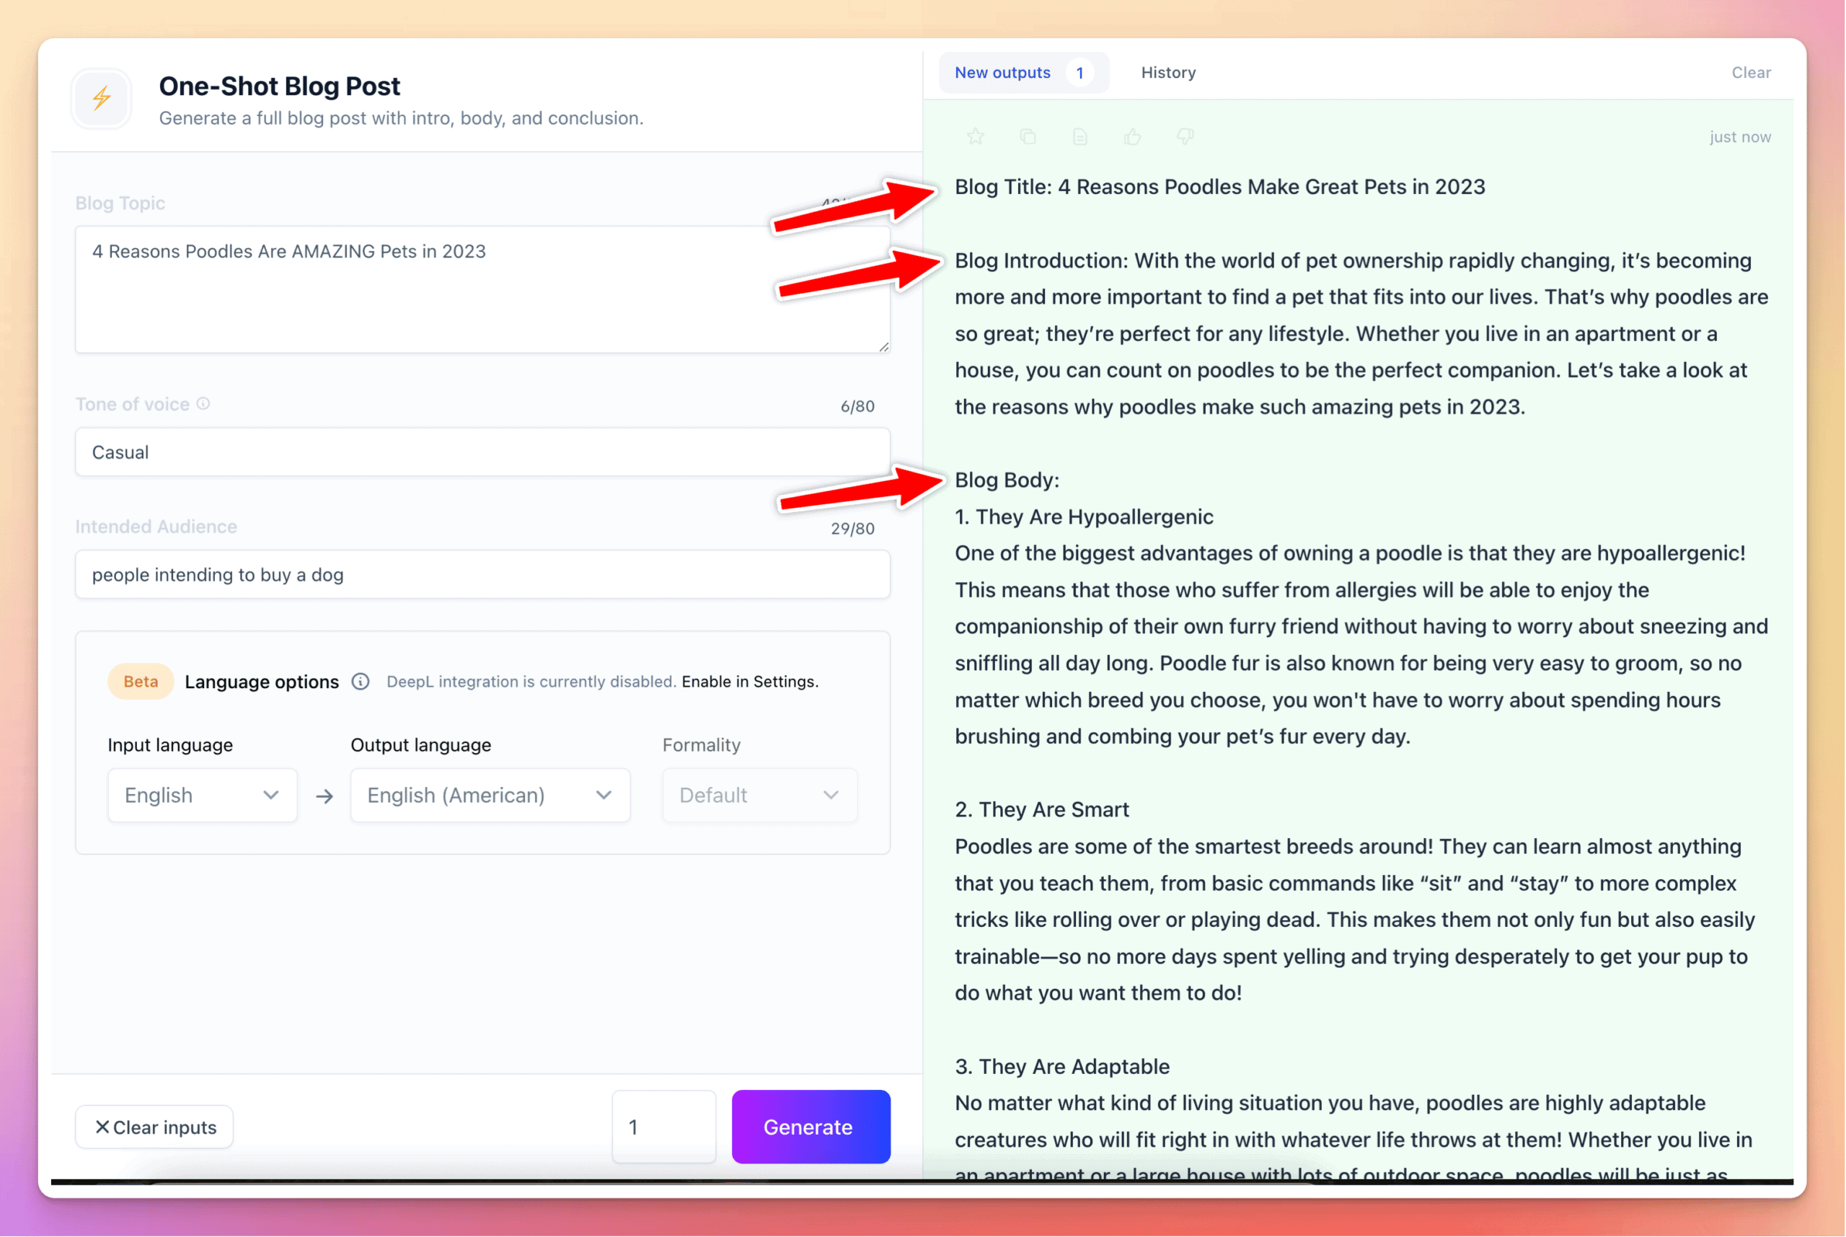Viewport: 1846px width, 1237px height.
Task: Open the Output language English (American) dropdown
Action: (490, 795)
